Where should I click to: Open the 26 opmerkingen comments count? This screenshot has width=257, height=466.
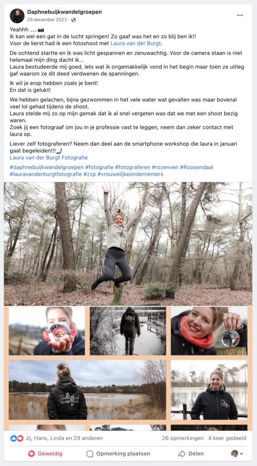point(183,438)
